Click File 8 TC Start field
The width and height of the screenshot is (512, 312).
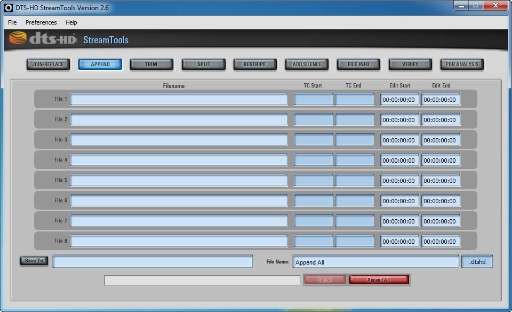point(314,241)
